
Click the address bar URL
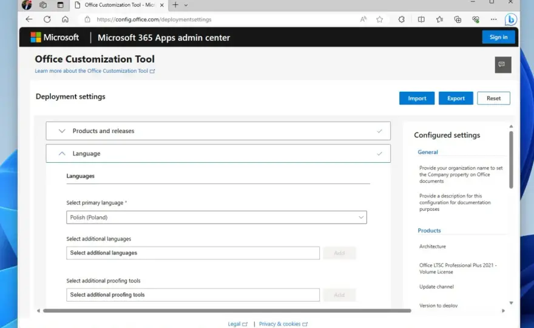coord(154,19)
